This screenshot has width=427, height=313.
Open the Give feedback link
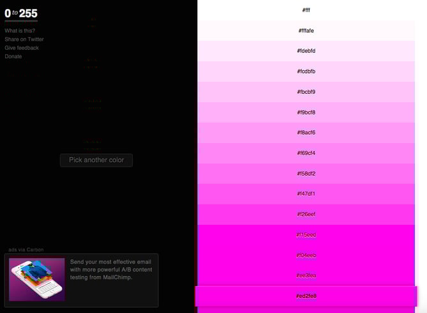(22, 48)
